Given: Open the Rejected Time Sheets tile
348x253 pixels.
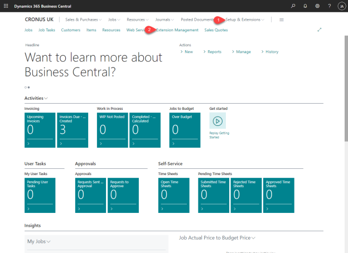Looking at the screenshot, I should pyautogui.click(x=246, y=195).
